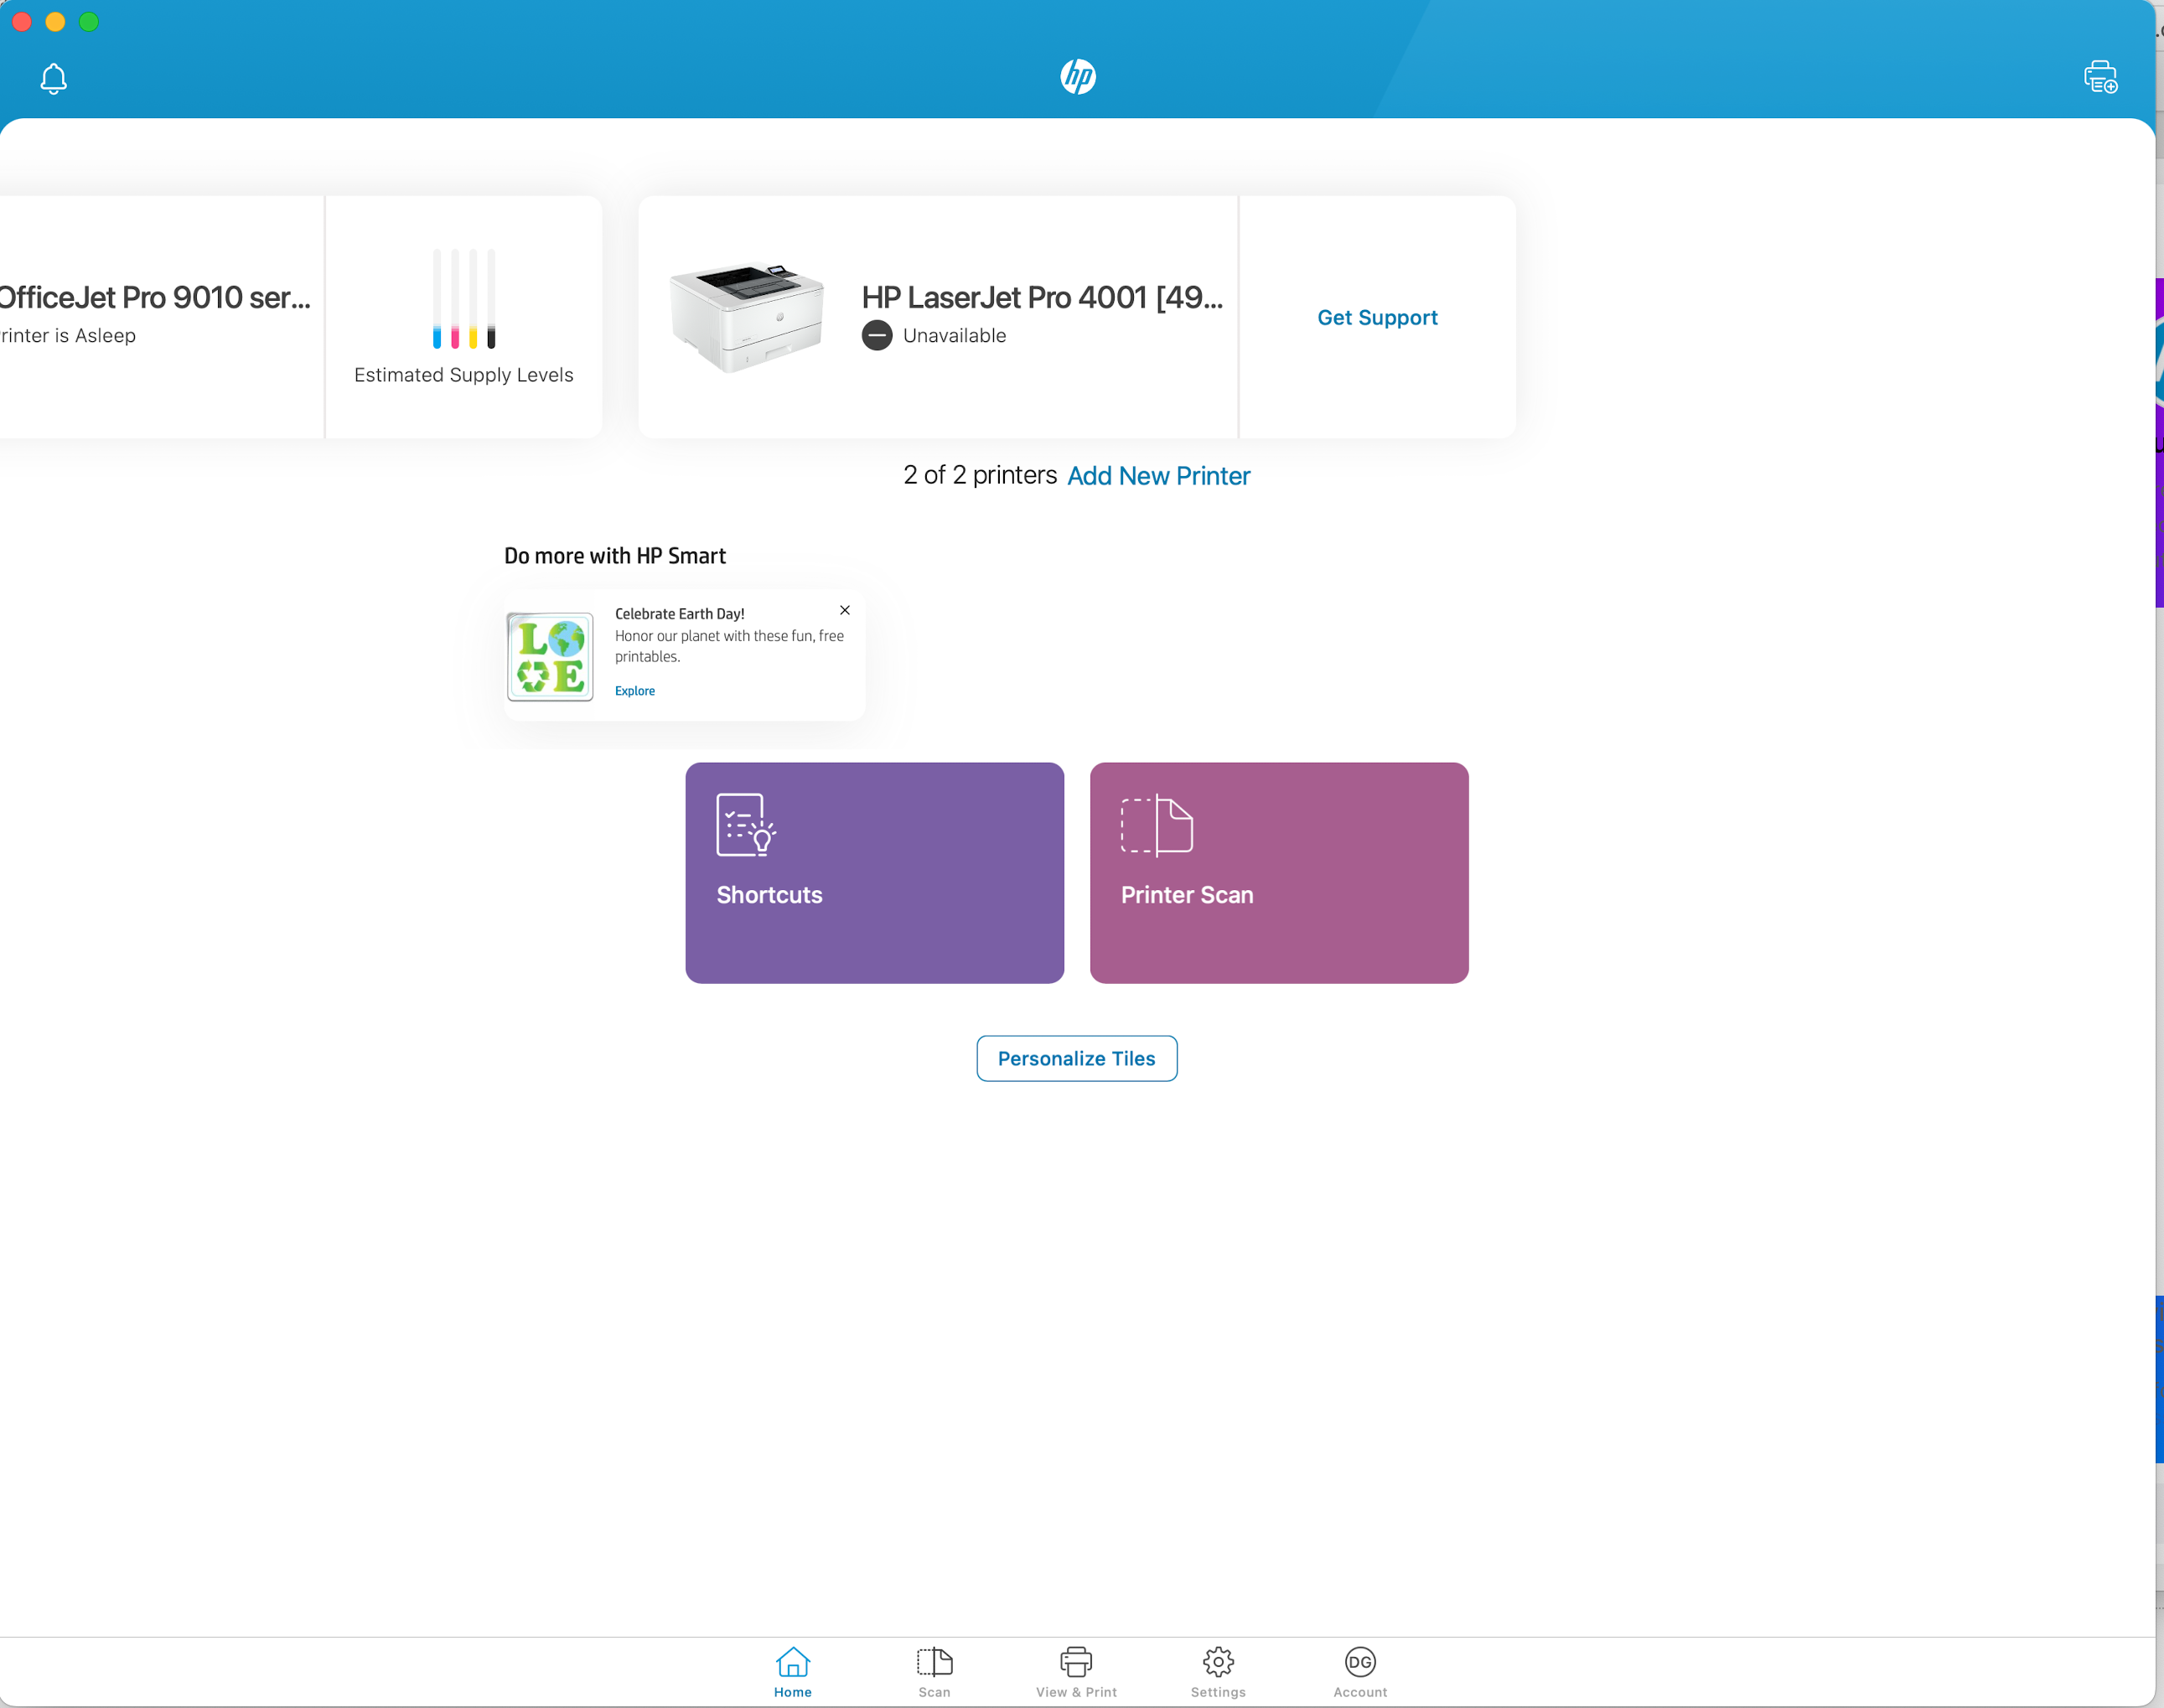The image size is (2164, 1708).
Task: Click the HP logo in header
Action: 1077,76
